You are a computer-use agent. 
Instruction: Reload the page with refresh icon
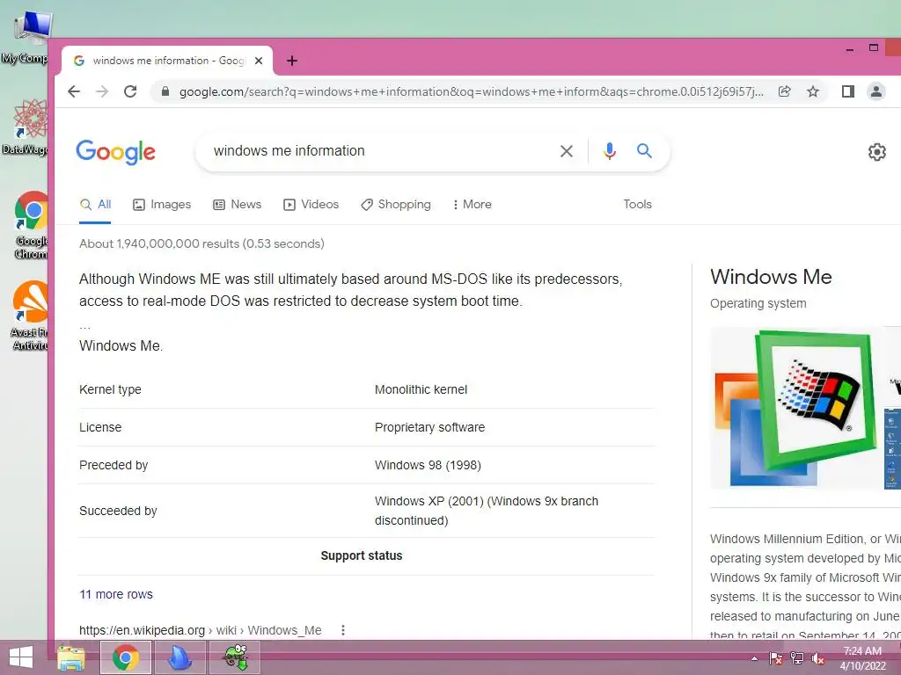pyautogui.click(x=130, y=91)
